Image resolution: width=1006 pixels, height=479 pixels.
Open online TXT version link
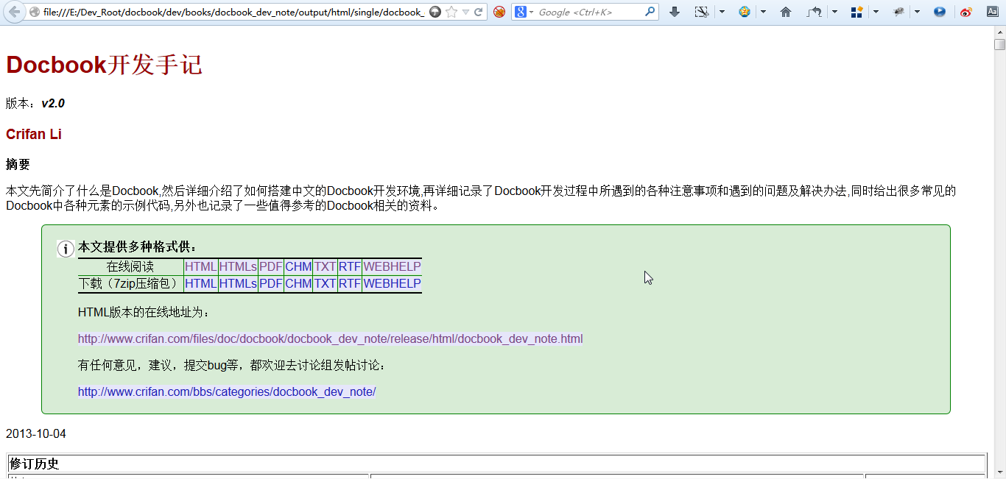click(x=325, y=266)
